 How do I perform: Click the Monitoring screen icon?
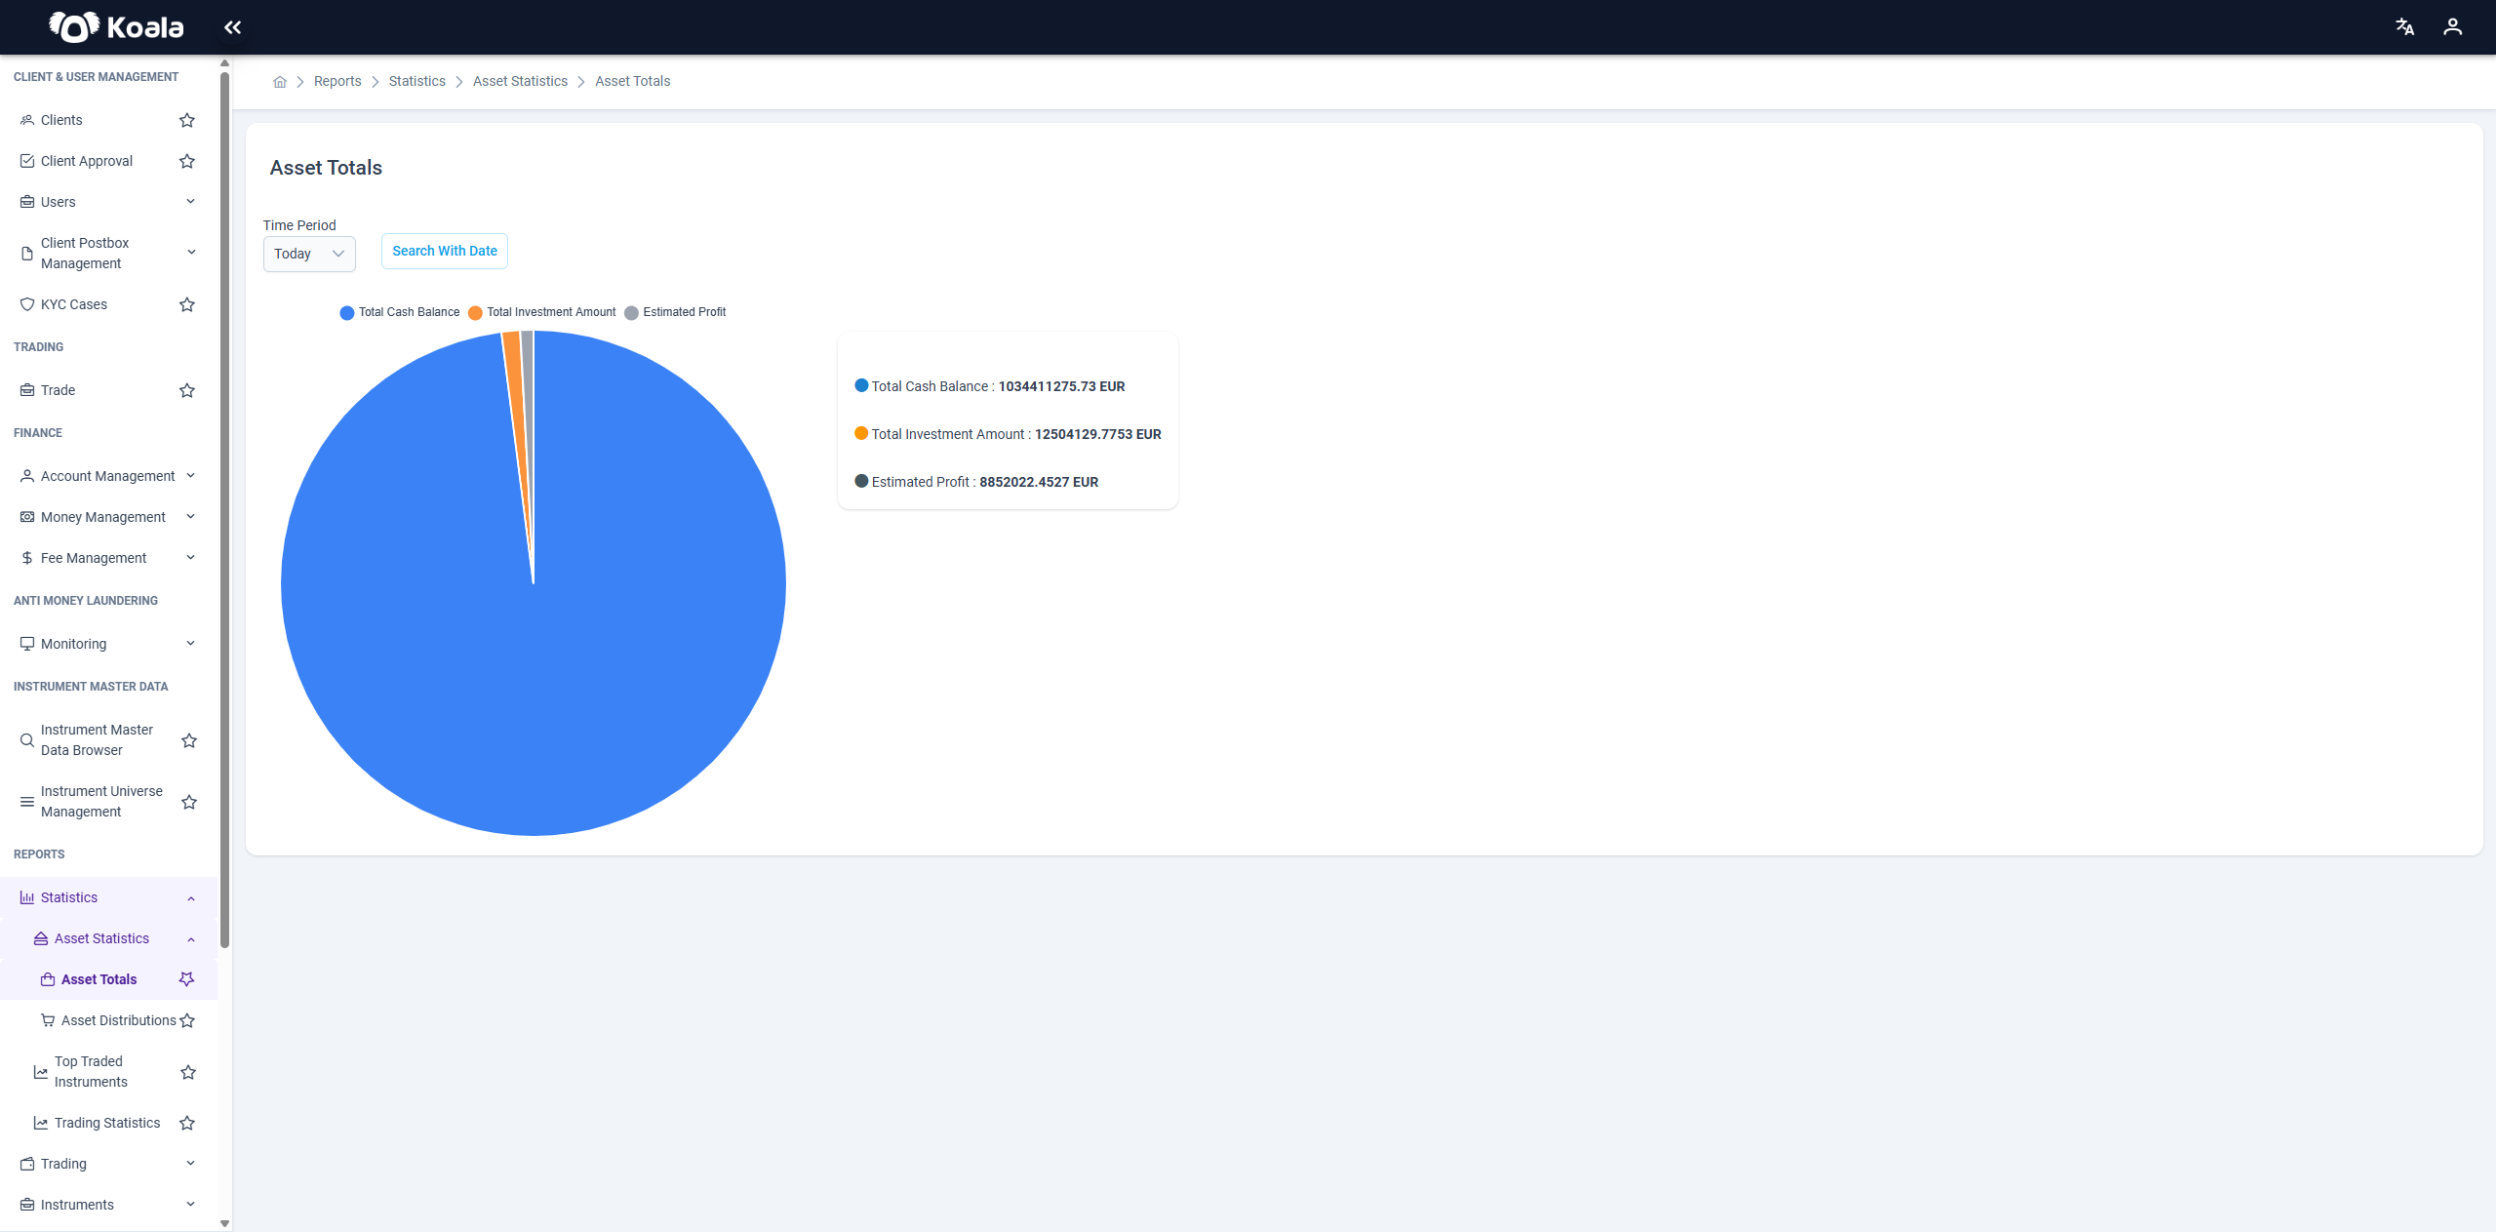coord(27,644)
